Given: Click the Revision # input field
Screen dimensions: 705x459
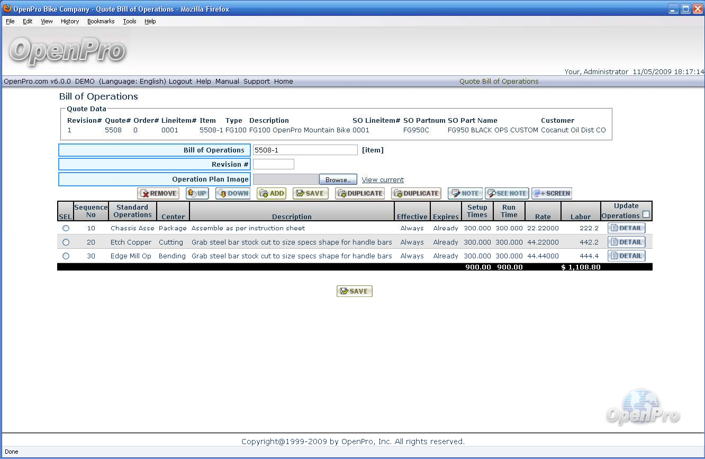Looking at the screenshot, I should tap(273, 164).
